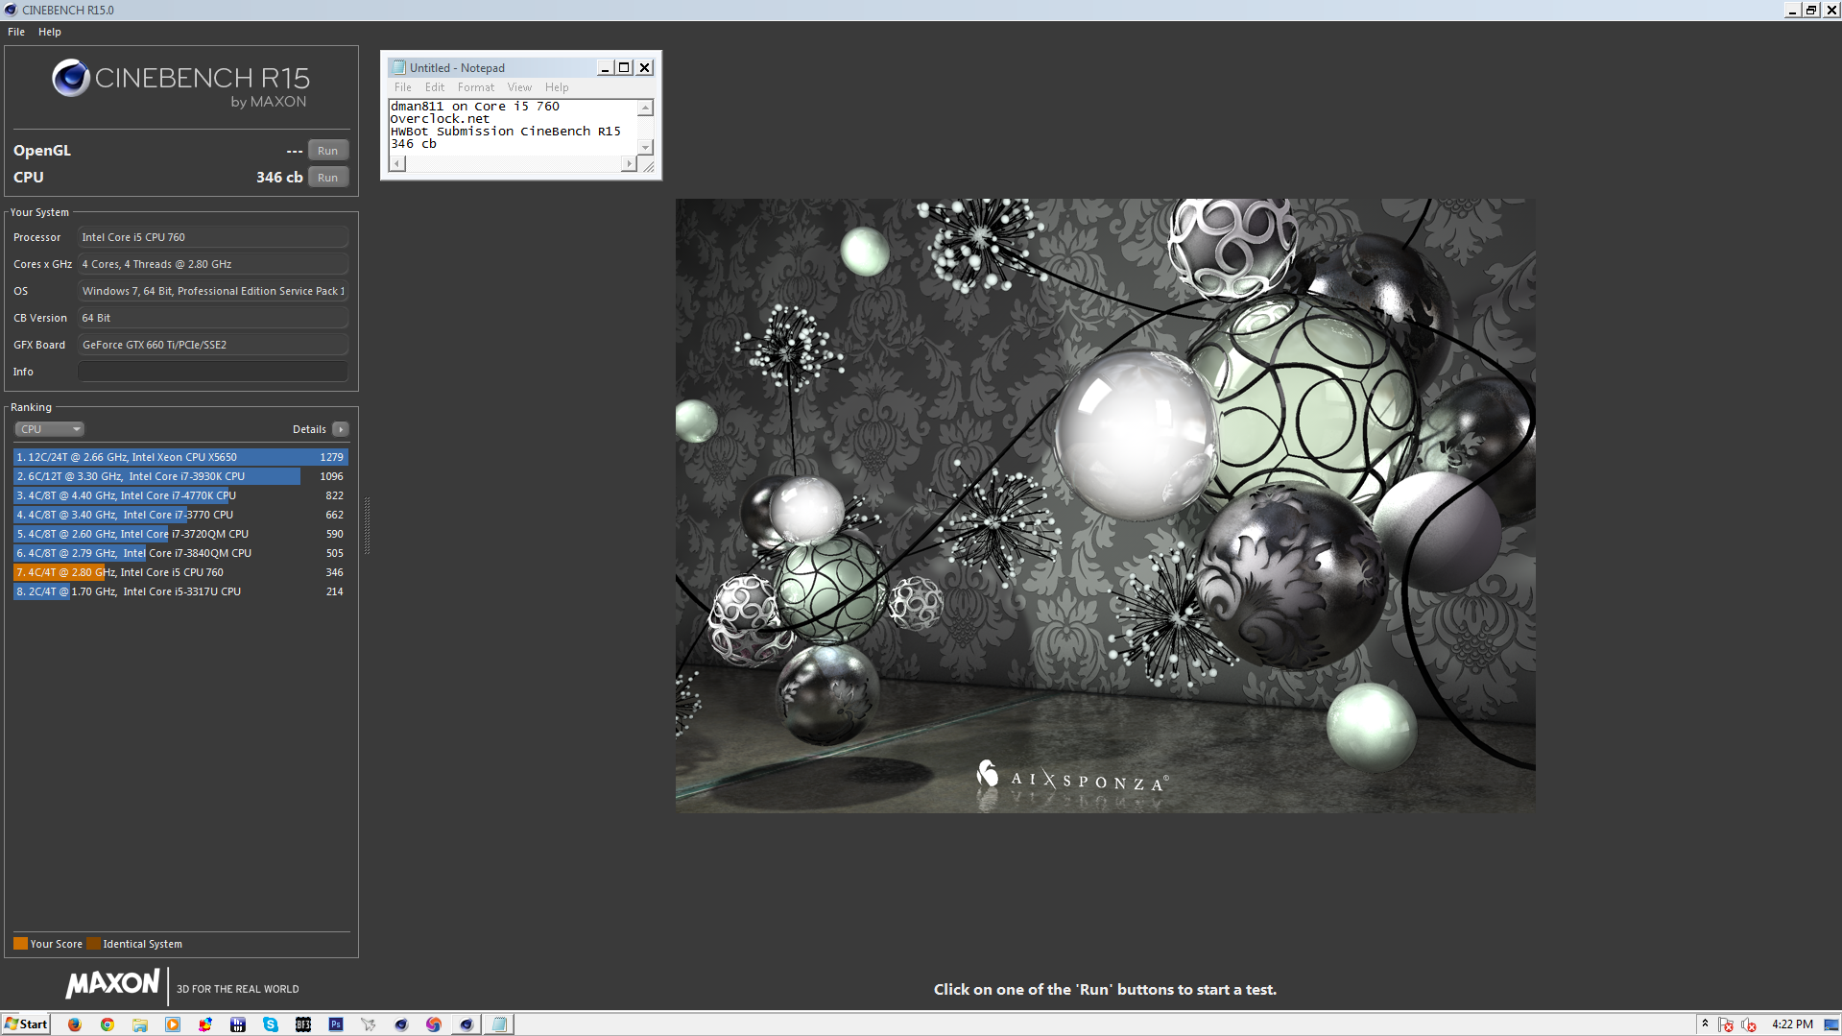1842x1036 pixels.
Task: Run the OpenGL benchmark test
Action: [x=327, y=151]
